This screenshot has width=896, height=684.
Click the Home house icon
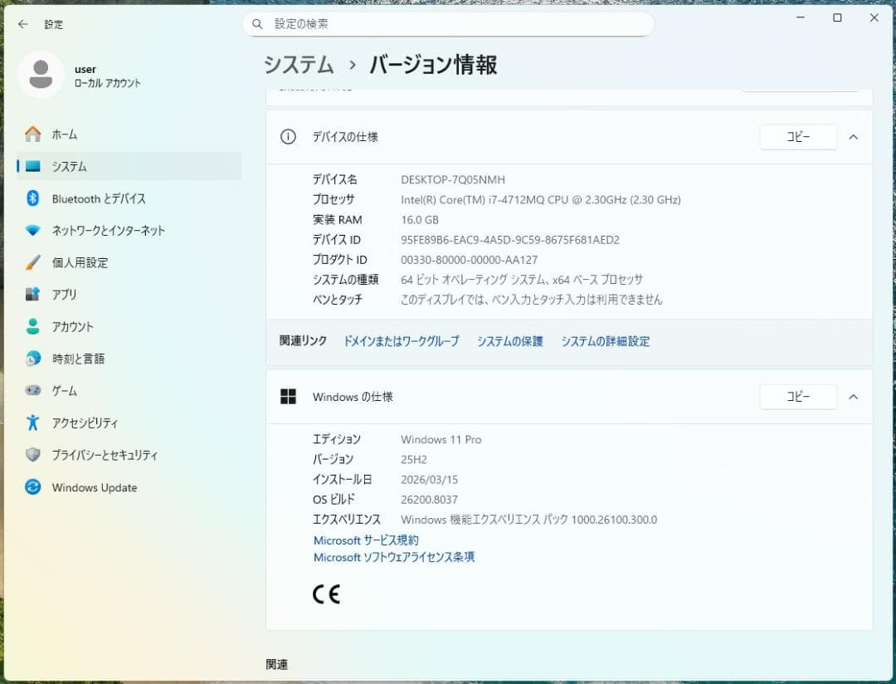[x=33, y=134]
